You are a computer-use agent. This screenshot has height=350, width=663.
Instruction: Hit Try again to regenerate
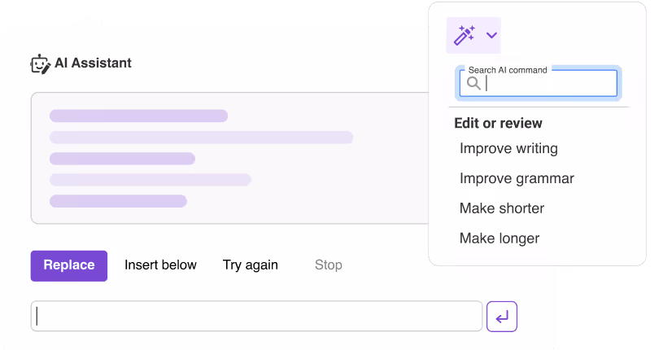coord(251,265)
